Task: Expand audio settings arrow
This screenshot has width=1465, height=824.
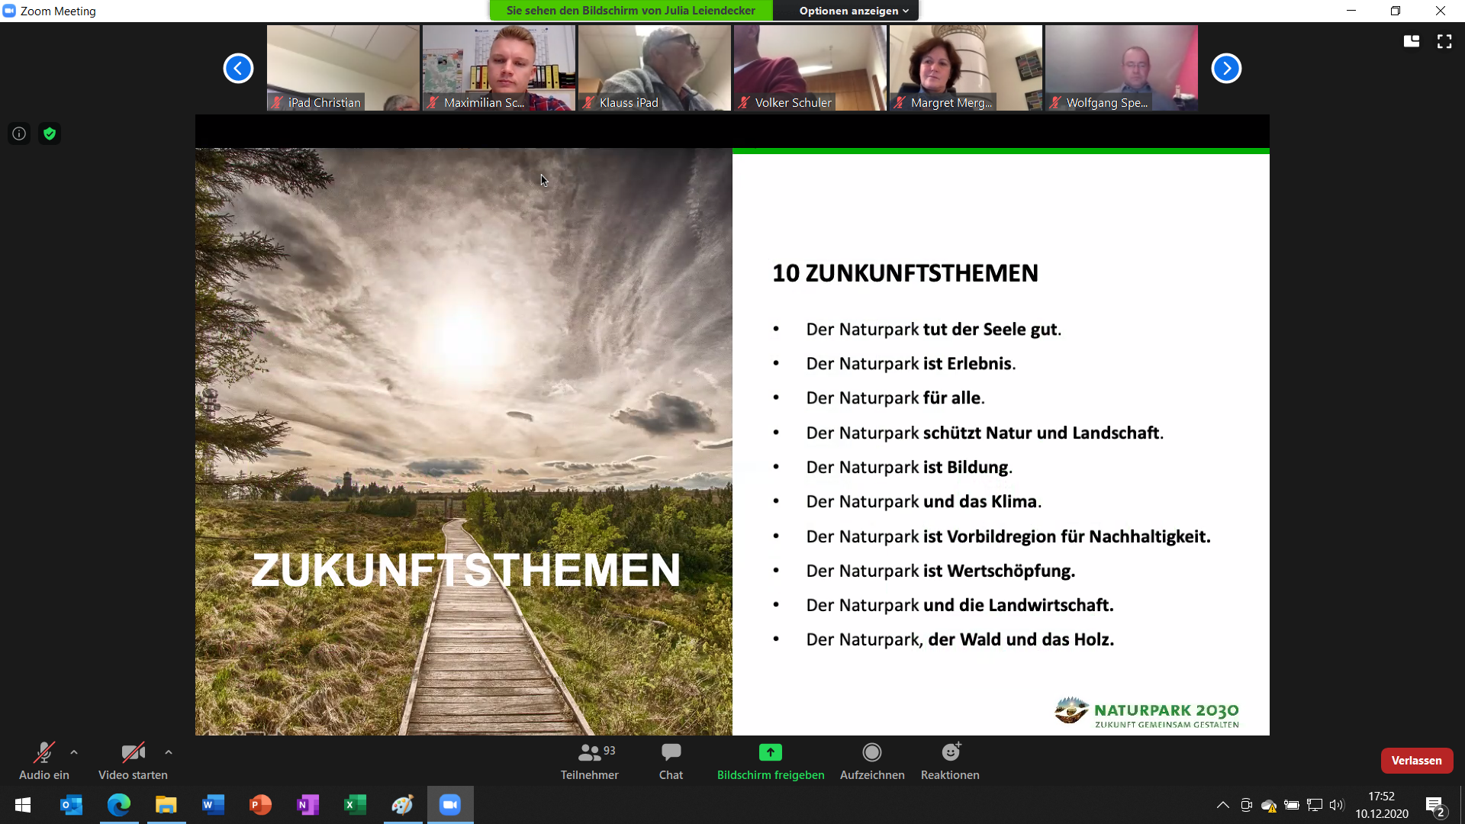Action: (x=74, y=752)
